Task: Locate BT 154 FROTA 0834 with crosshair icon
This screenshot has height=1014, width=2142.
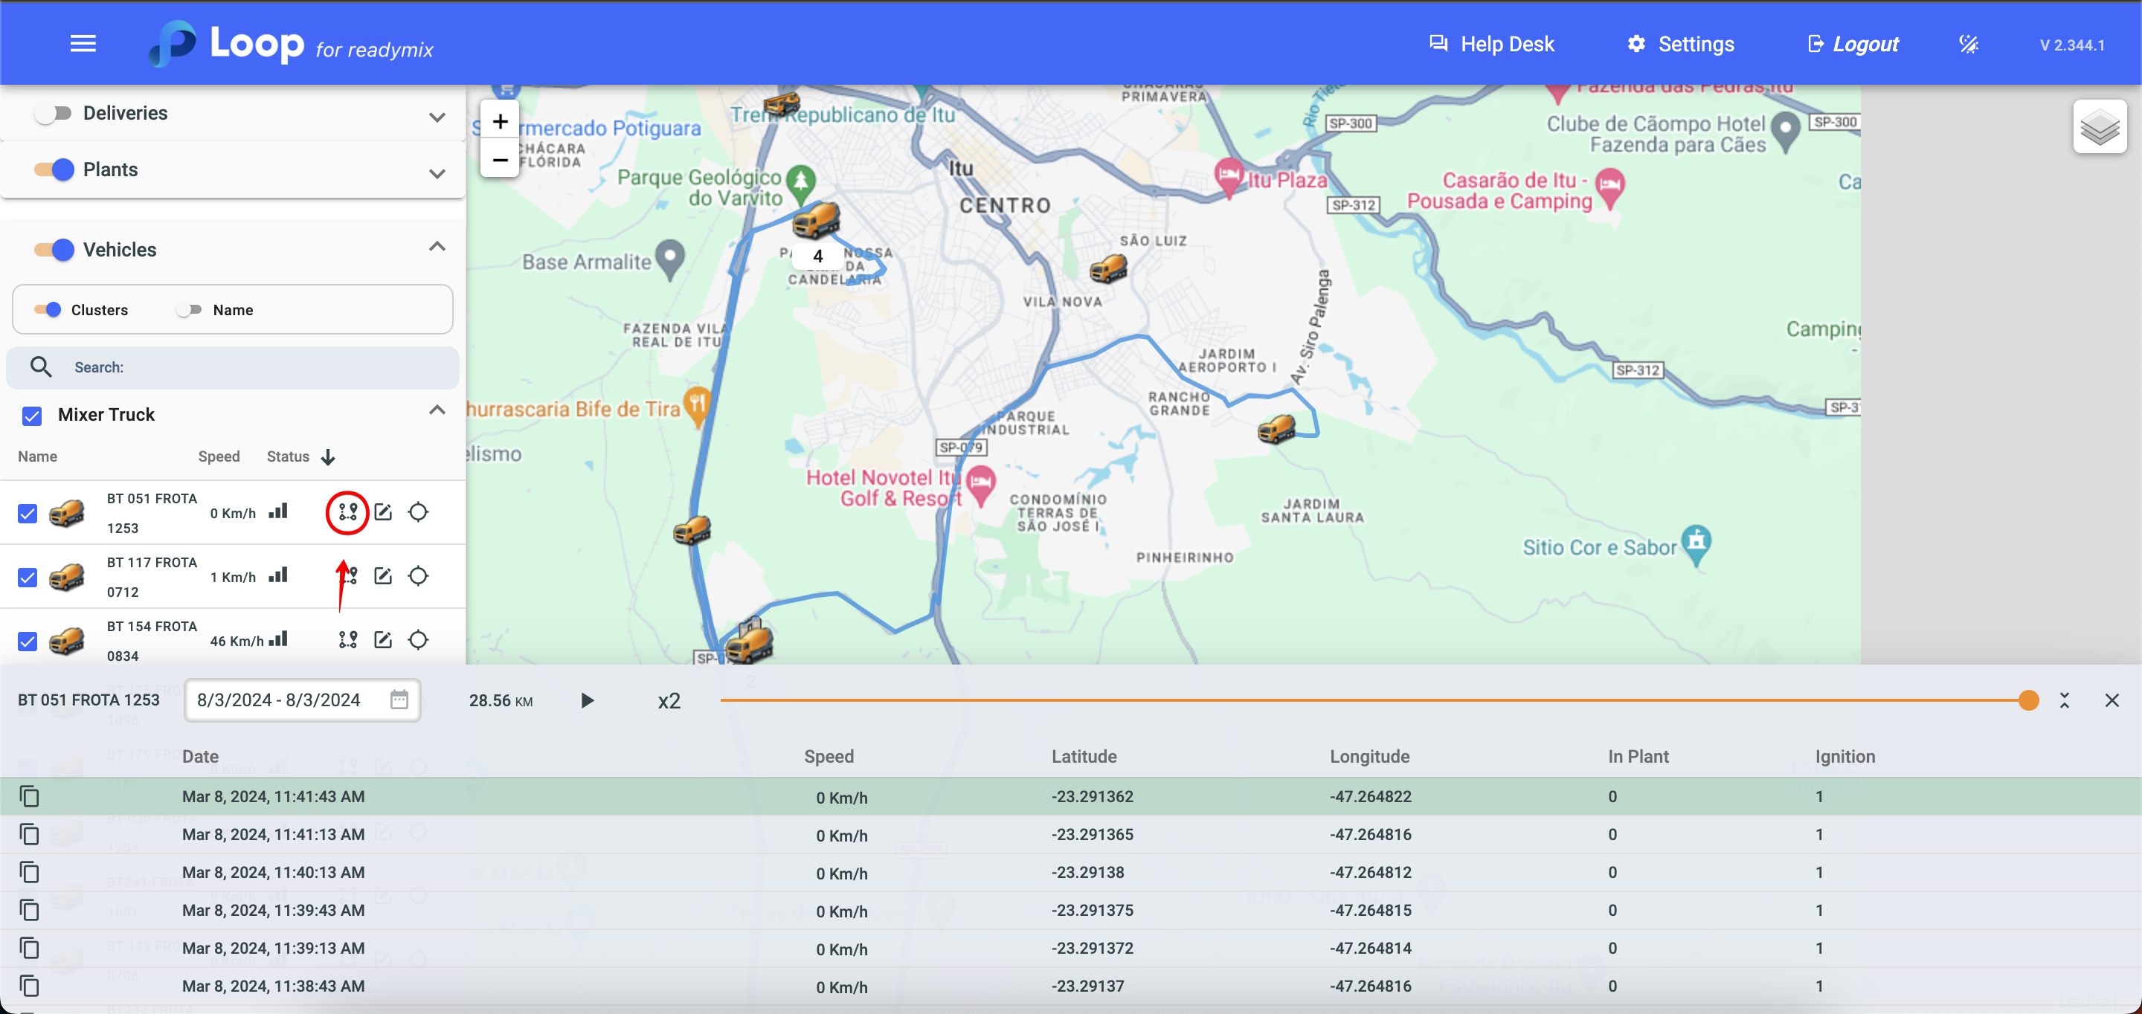Action: coord(418,639)
